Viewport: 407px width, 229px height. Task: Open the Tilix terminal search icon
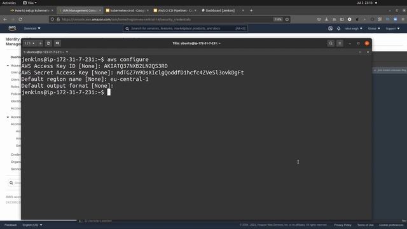[331, 43]
